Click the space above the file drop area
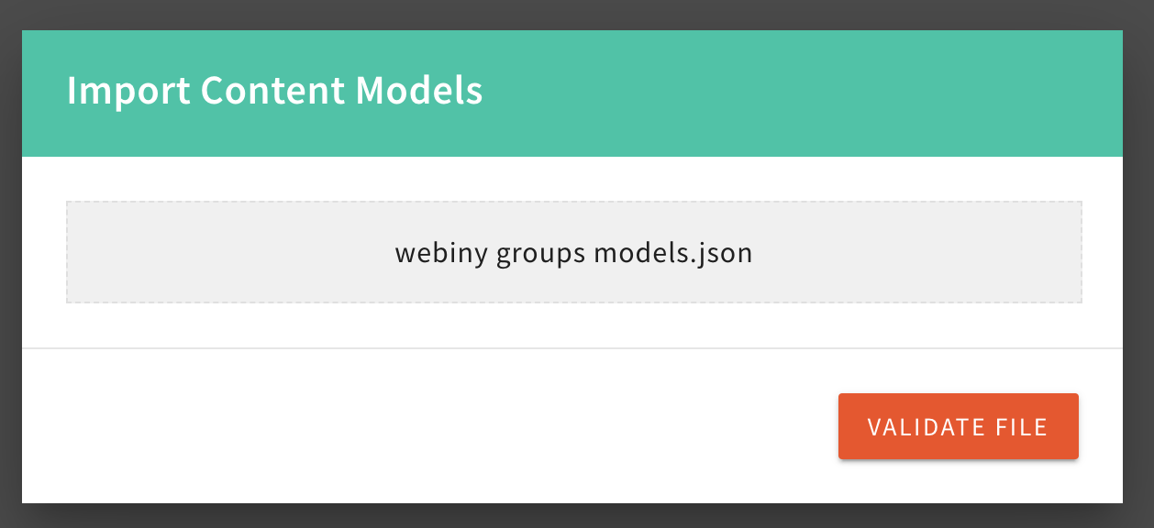The height and width of the screenshot is (528, 1154). pos(573,179)
